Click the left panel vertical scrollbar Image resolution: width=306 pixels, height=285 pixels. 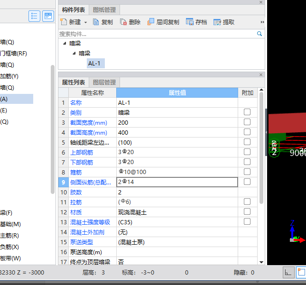click(x=53, y=129)
